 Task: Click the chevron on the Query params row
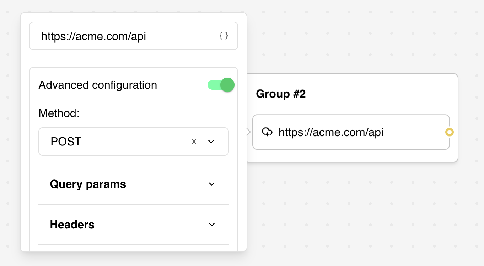coord(212,184)
